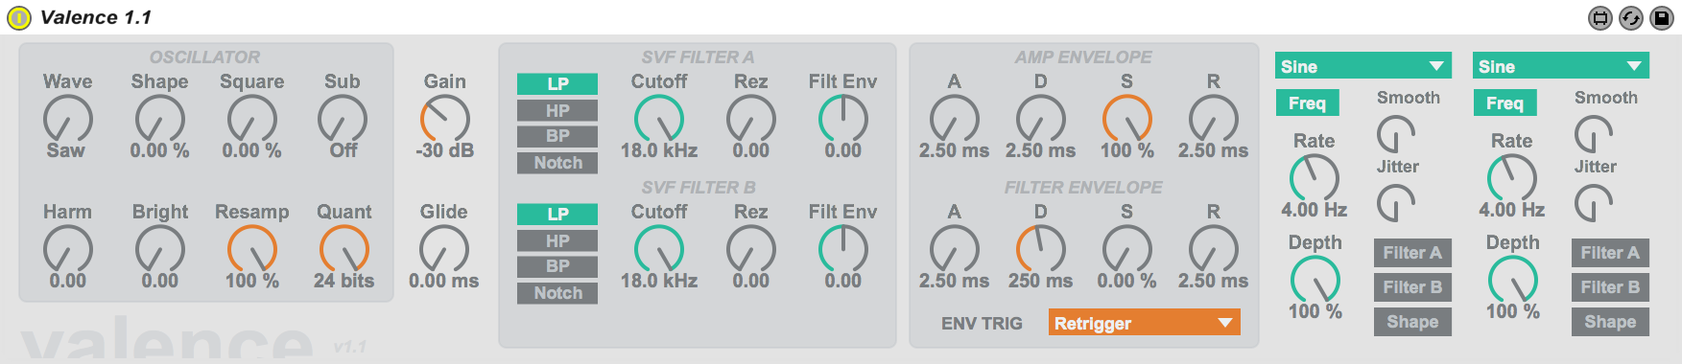The height and width of the screenshot is (364, 1682).
Task: Select Notch mode in SVF Filter B
Action: [x=557, y=293]
